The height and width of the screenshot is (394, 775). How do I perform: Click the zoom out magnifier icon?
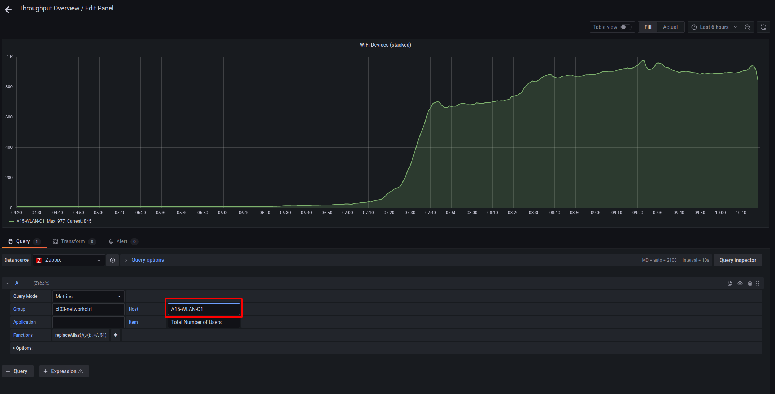pyautogui.click(x=747, y=27)
